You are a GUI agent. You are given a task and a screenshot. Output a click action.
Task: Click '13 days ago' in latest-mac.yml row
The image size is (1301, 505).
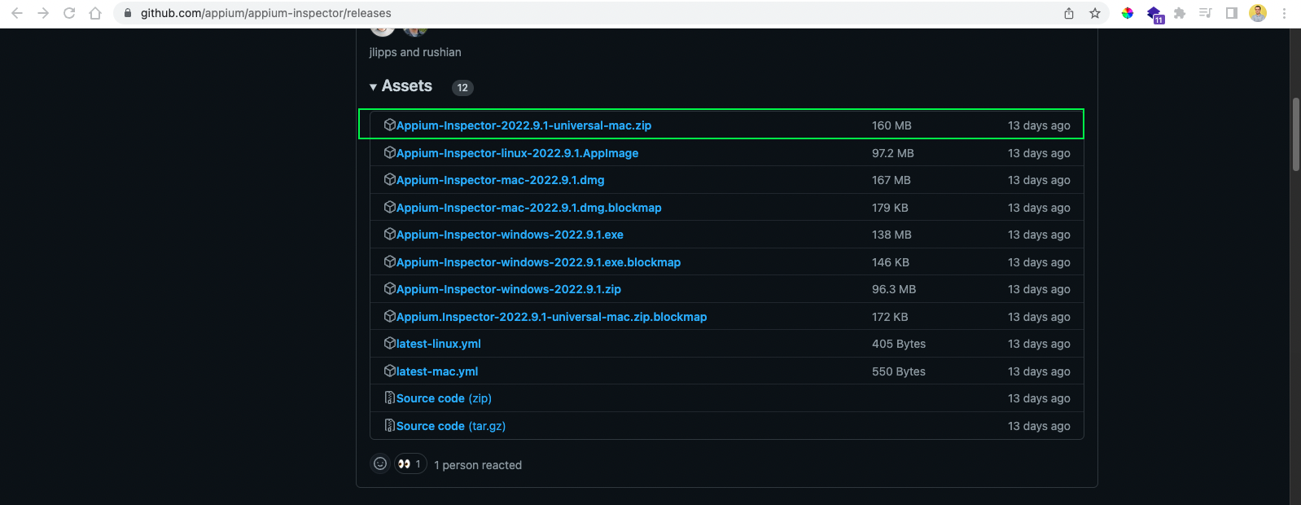pos(1039,371)
